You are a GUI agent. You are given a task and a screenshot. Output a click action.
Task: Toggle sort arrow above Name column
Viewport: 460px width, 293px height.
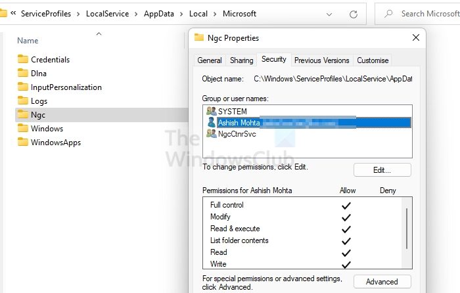click(99, 34)
